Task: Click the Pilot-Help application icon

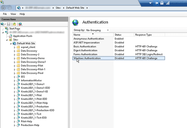Action: tap(18, 121)
